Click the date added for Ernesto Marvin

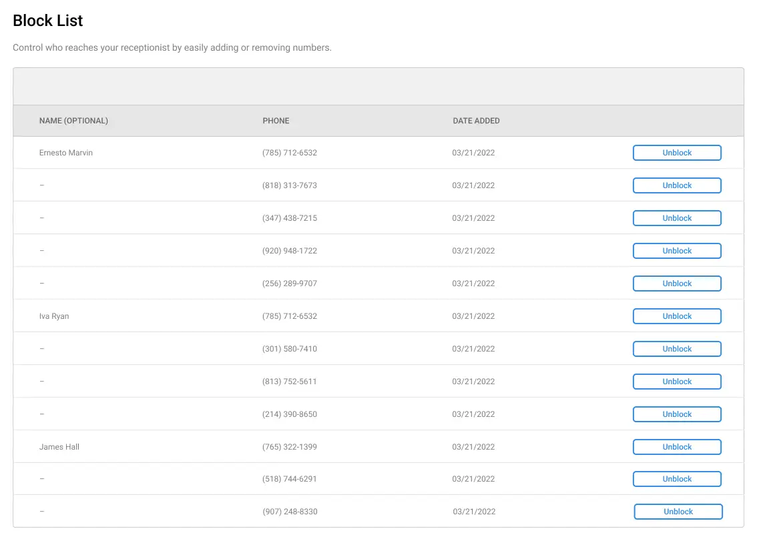(x=473, y=153)
